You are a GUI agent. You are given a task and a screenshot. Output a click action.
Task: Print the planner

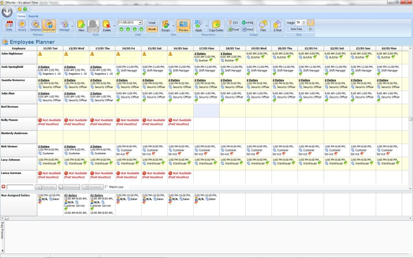click(x=263, y=26)
